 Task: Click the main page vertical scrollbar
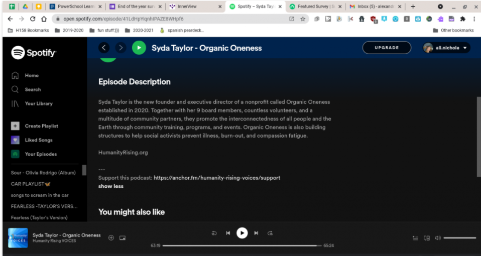click(x=478, y=137)
